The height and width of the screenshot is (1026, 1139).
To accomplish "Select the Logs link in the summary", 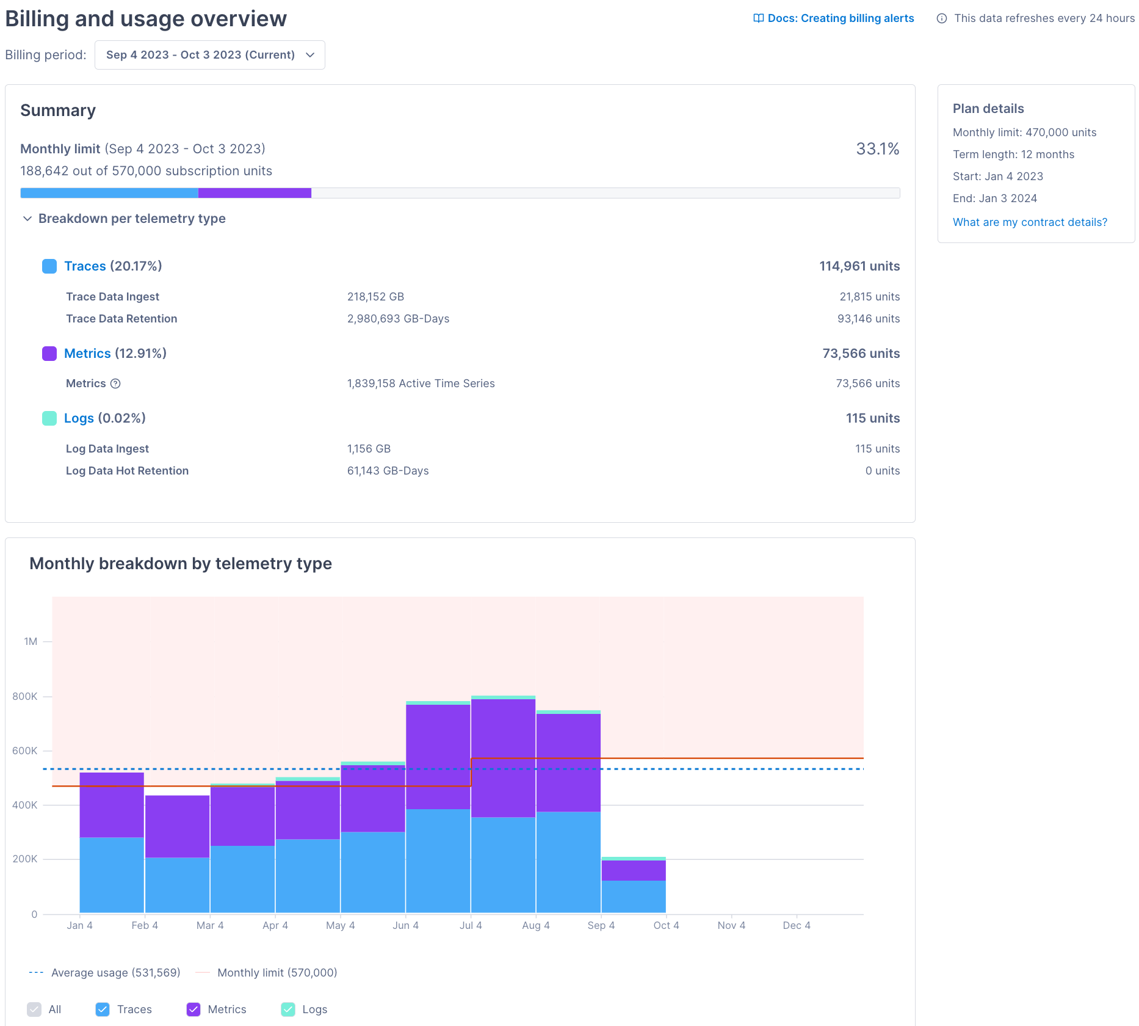I will click(x=78, y=418).
